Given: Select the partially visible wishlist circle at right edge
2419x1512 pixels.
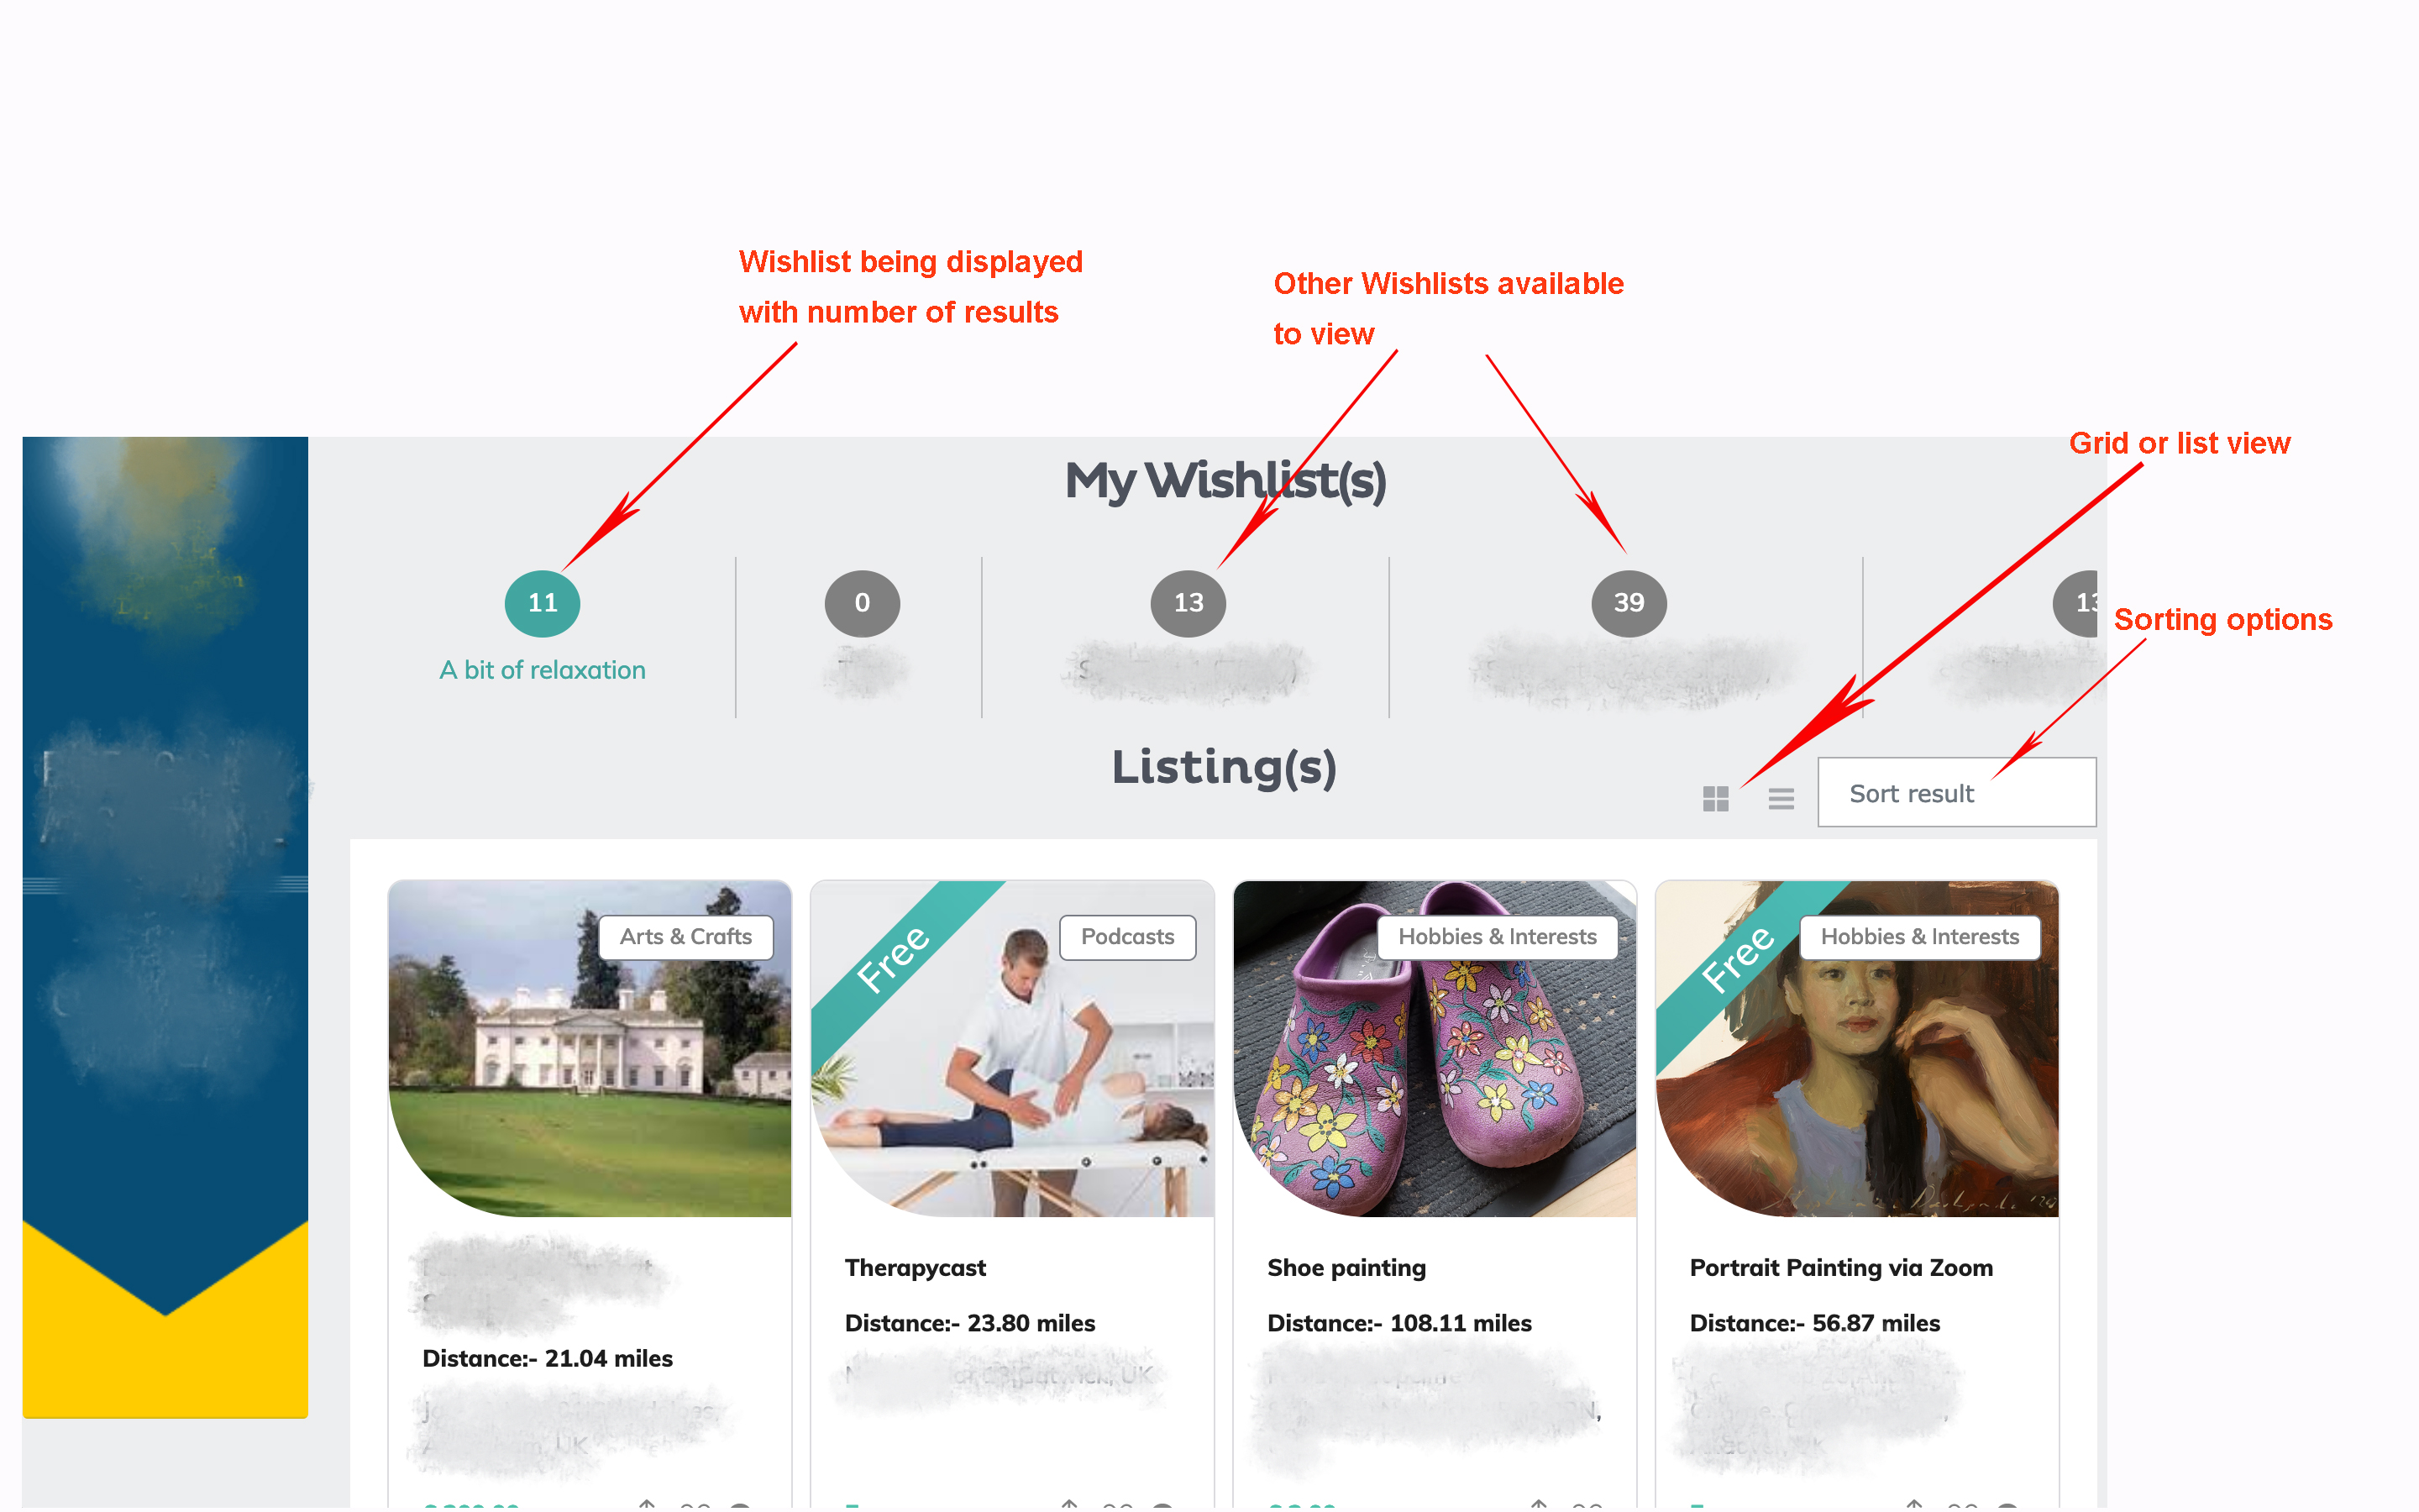Looking at the screenshot, I should click(x=2077, y=603).
